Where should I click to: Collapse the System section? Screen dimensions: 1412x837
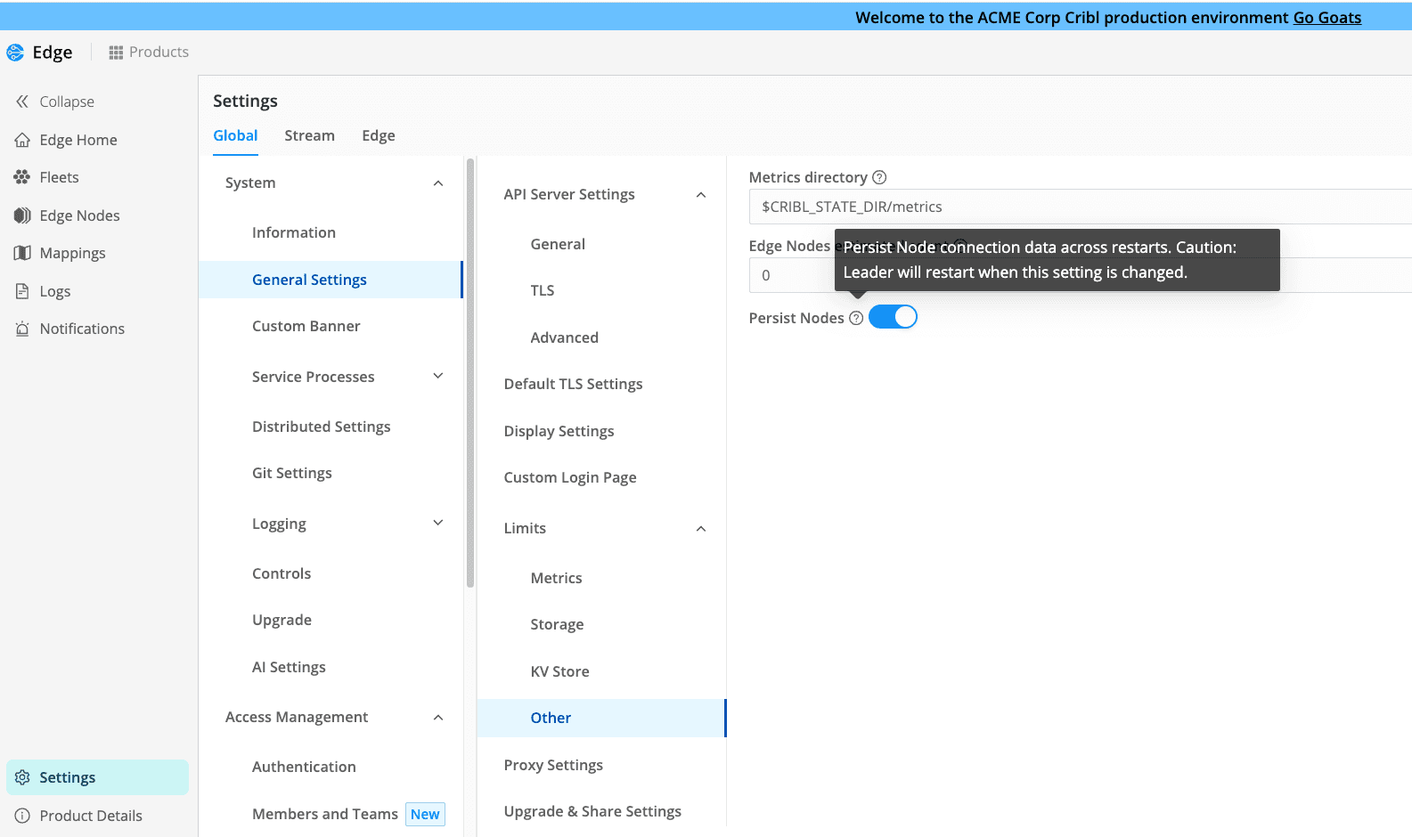pos(437,183)
